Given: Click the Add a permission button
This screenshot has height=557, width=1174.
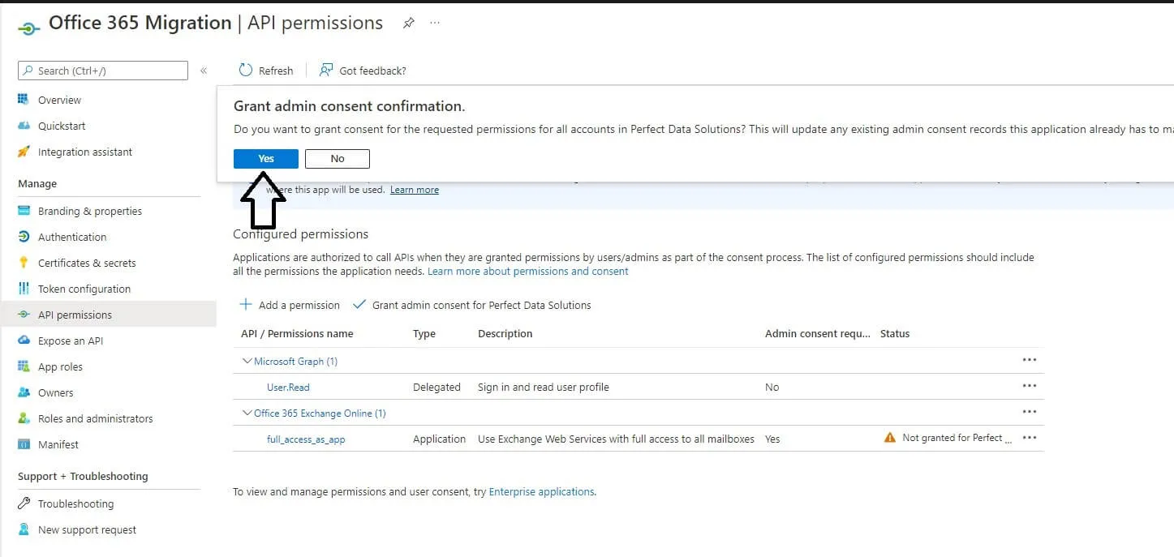Looking at the screenshot, I should pyautogui.click(x=290, y=305).
